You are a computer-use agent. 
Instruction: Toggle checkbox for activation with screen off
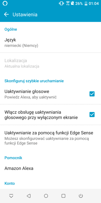(92, 115)
